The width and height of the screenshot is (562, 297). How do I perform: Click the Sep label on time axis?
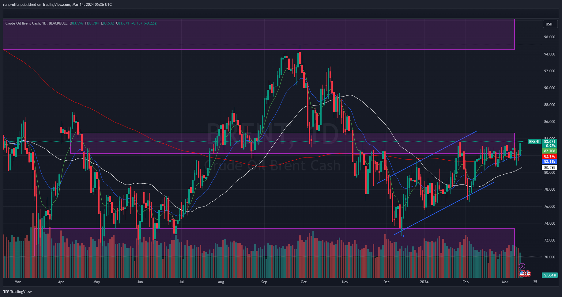(264, 282)
